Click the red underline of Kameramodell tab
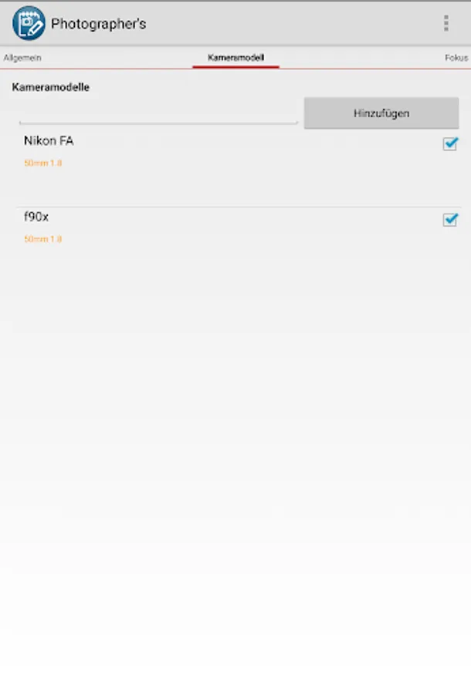The image size is (471, 694). pyautogui.click(x=235, y=67)
